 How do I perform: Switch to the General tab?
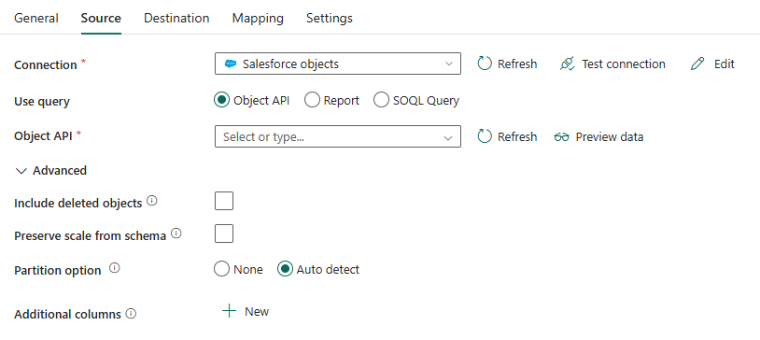click(36, 18)
